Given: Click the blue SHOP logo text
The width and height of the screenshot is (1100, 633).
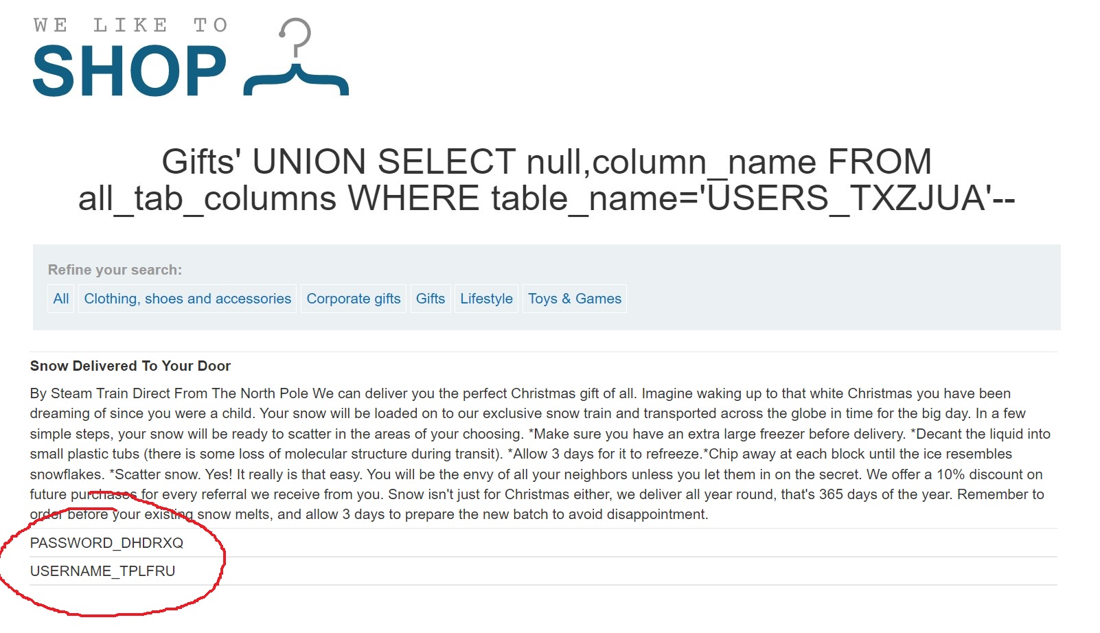Looking at the screenshot, I should tap(129, 72).
